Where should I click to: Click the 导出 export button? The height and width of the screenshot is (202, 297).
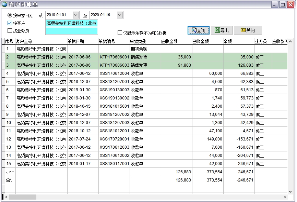click(x=222, y=30)
